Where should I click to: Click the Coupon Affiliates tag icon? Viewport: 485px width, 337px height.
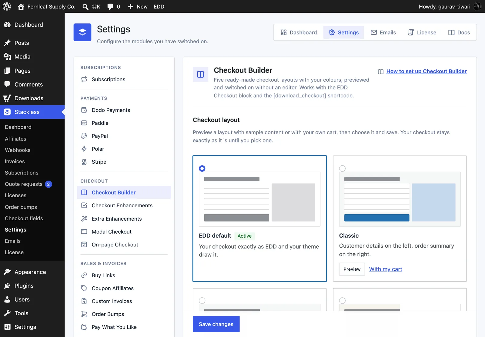[x=84, y=288]
